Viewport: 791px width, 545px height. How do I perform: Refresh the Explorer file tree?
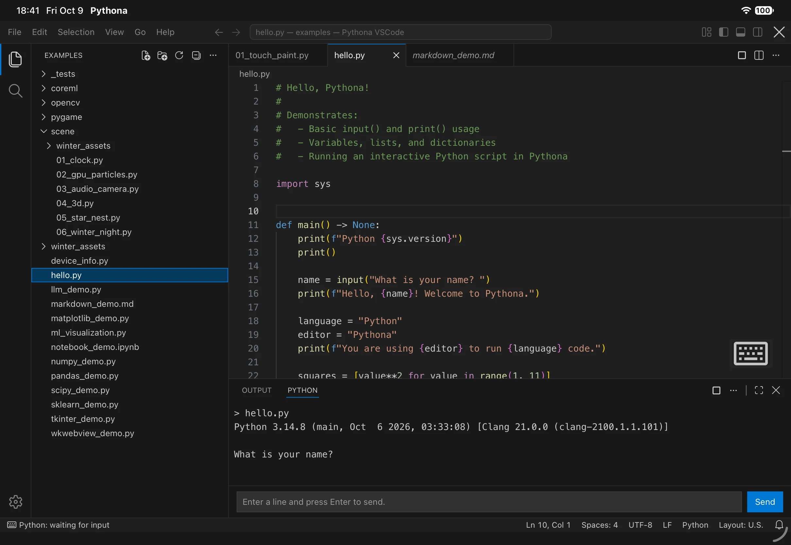coord(179,55)
